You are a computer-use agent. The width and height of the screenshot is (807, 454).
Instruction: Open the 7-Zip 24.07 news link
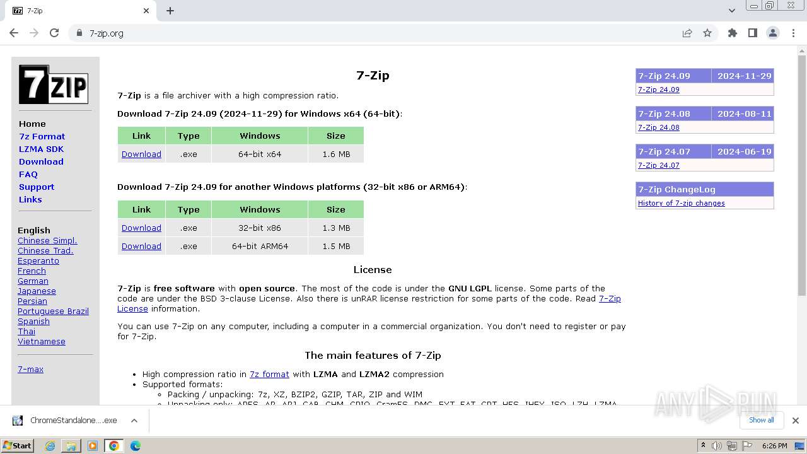point(658,165)
